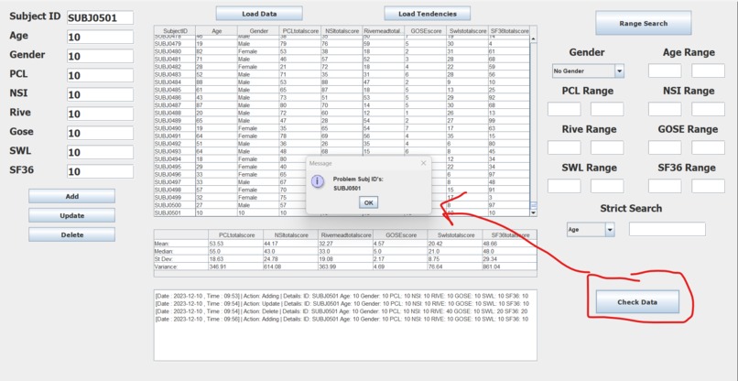Viewport: 738px width, 381px height.
Task: Select table row SUBJ0490
Action: pyautogui.click(x=342, y=128)
